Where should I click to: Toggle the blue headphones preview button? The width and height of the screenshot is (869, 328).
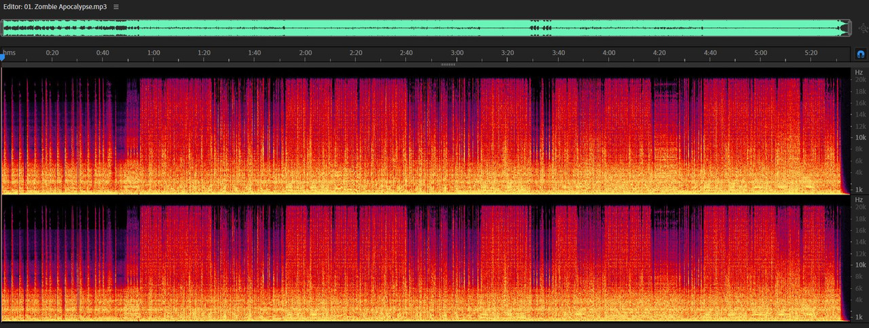click(860, 53)
